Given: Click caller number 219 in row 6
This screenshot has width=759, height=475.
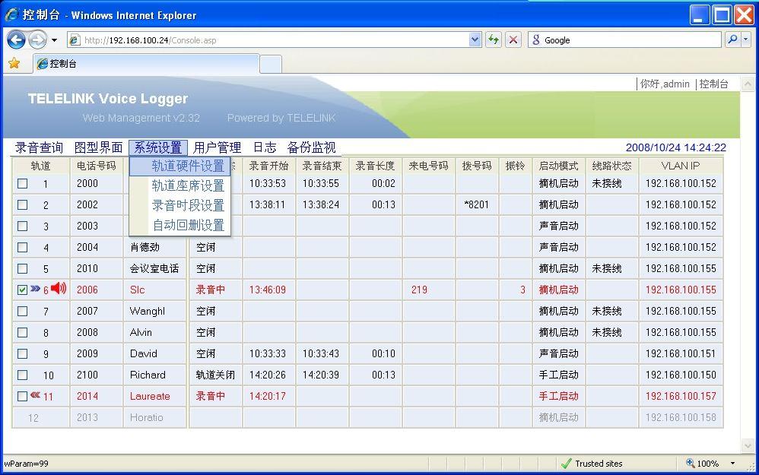Looking at the screenshot, I should [419, 290].
